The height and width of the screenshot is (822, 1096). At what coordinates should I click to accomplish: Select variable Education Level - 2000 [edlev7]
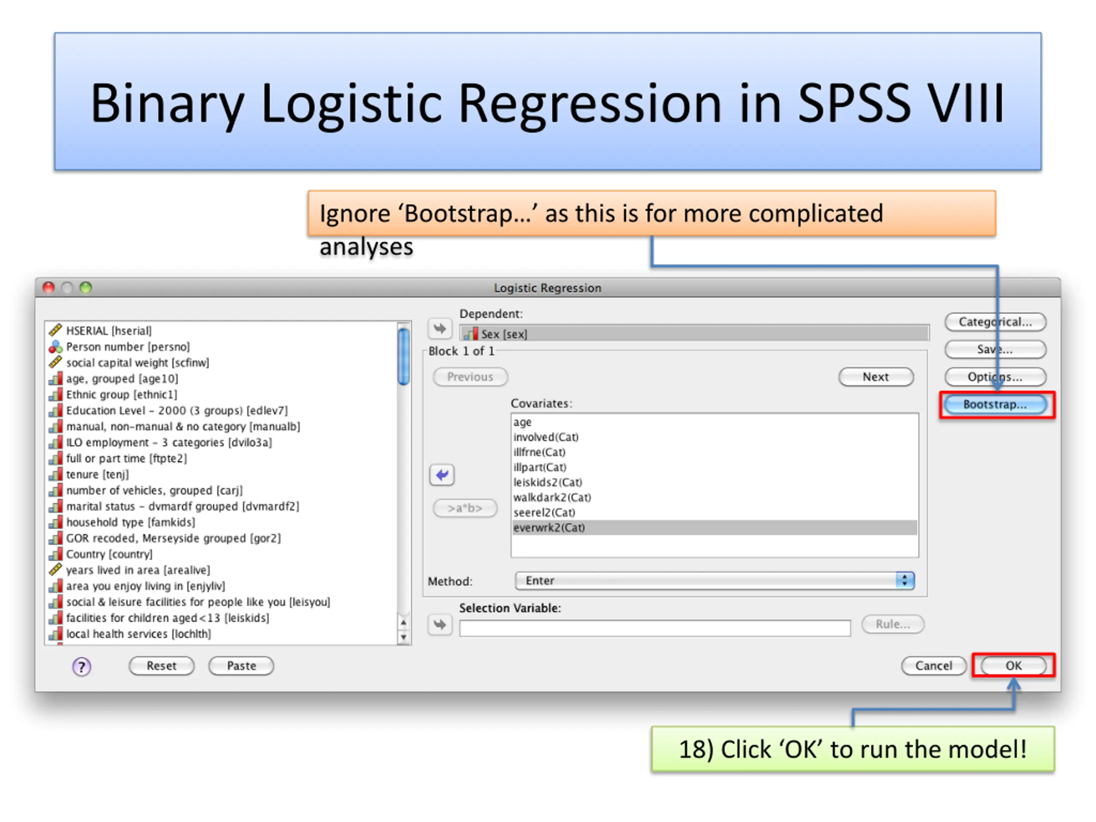[221, 410]
